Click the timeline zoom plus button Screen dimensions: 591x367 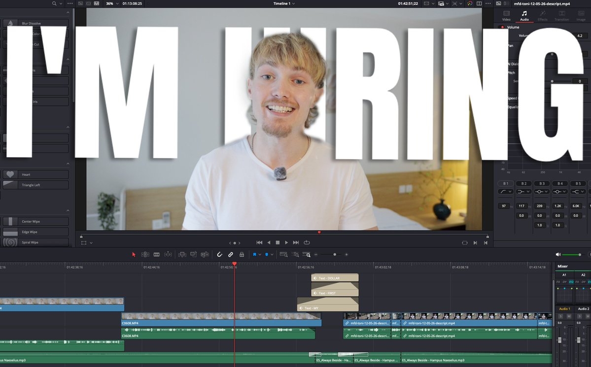347,255
